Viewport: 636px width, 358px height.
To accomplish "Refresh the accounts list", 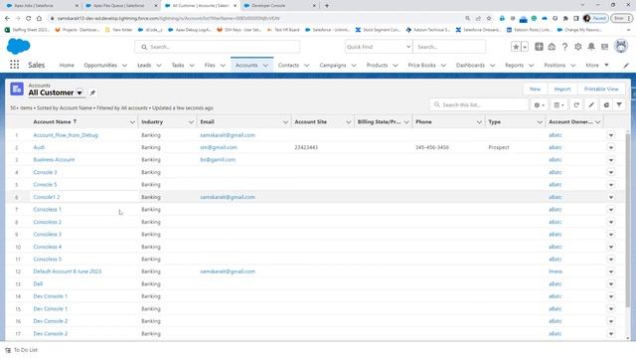I will [576, 104].
